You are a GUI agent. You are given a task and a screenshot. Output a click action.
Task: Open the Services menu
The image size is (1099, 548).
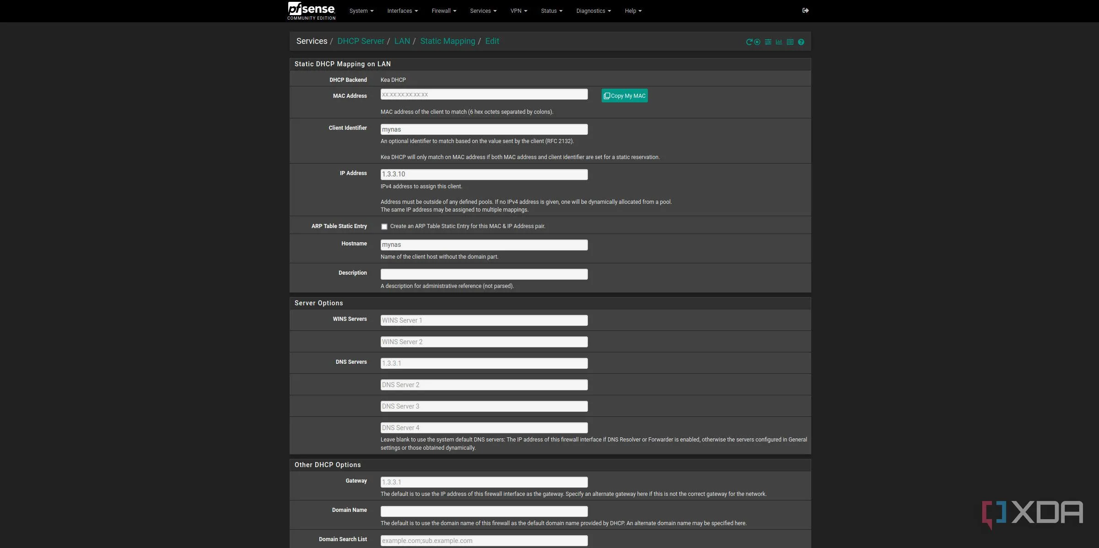(483, 11)
